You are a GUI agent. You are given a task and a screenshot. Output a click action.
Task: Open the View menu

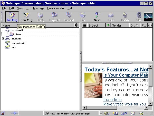[20, 8]
